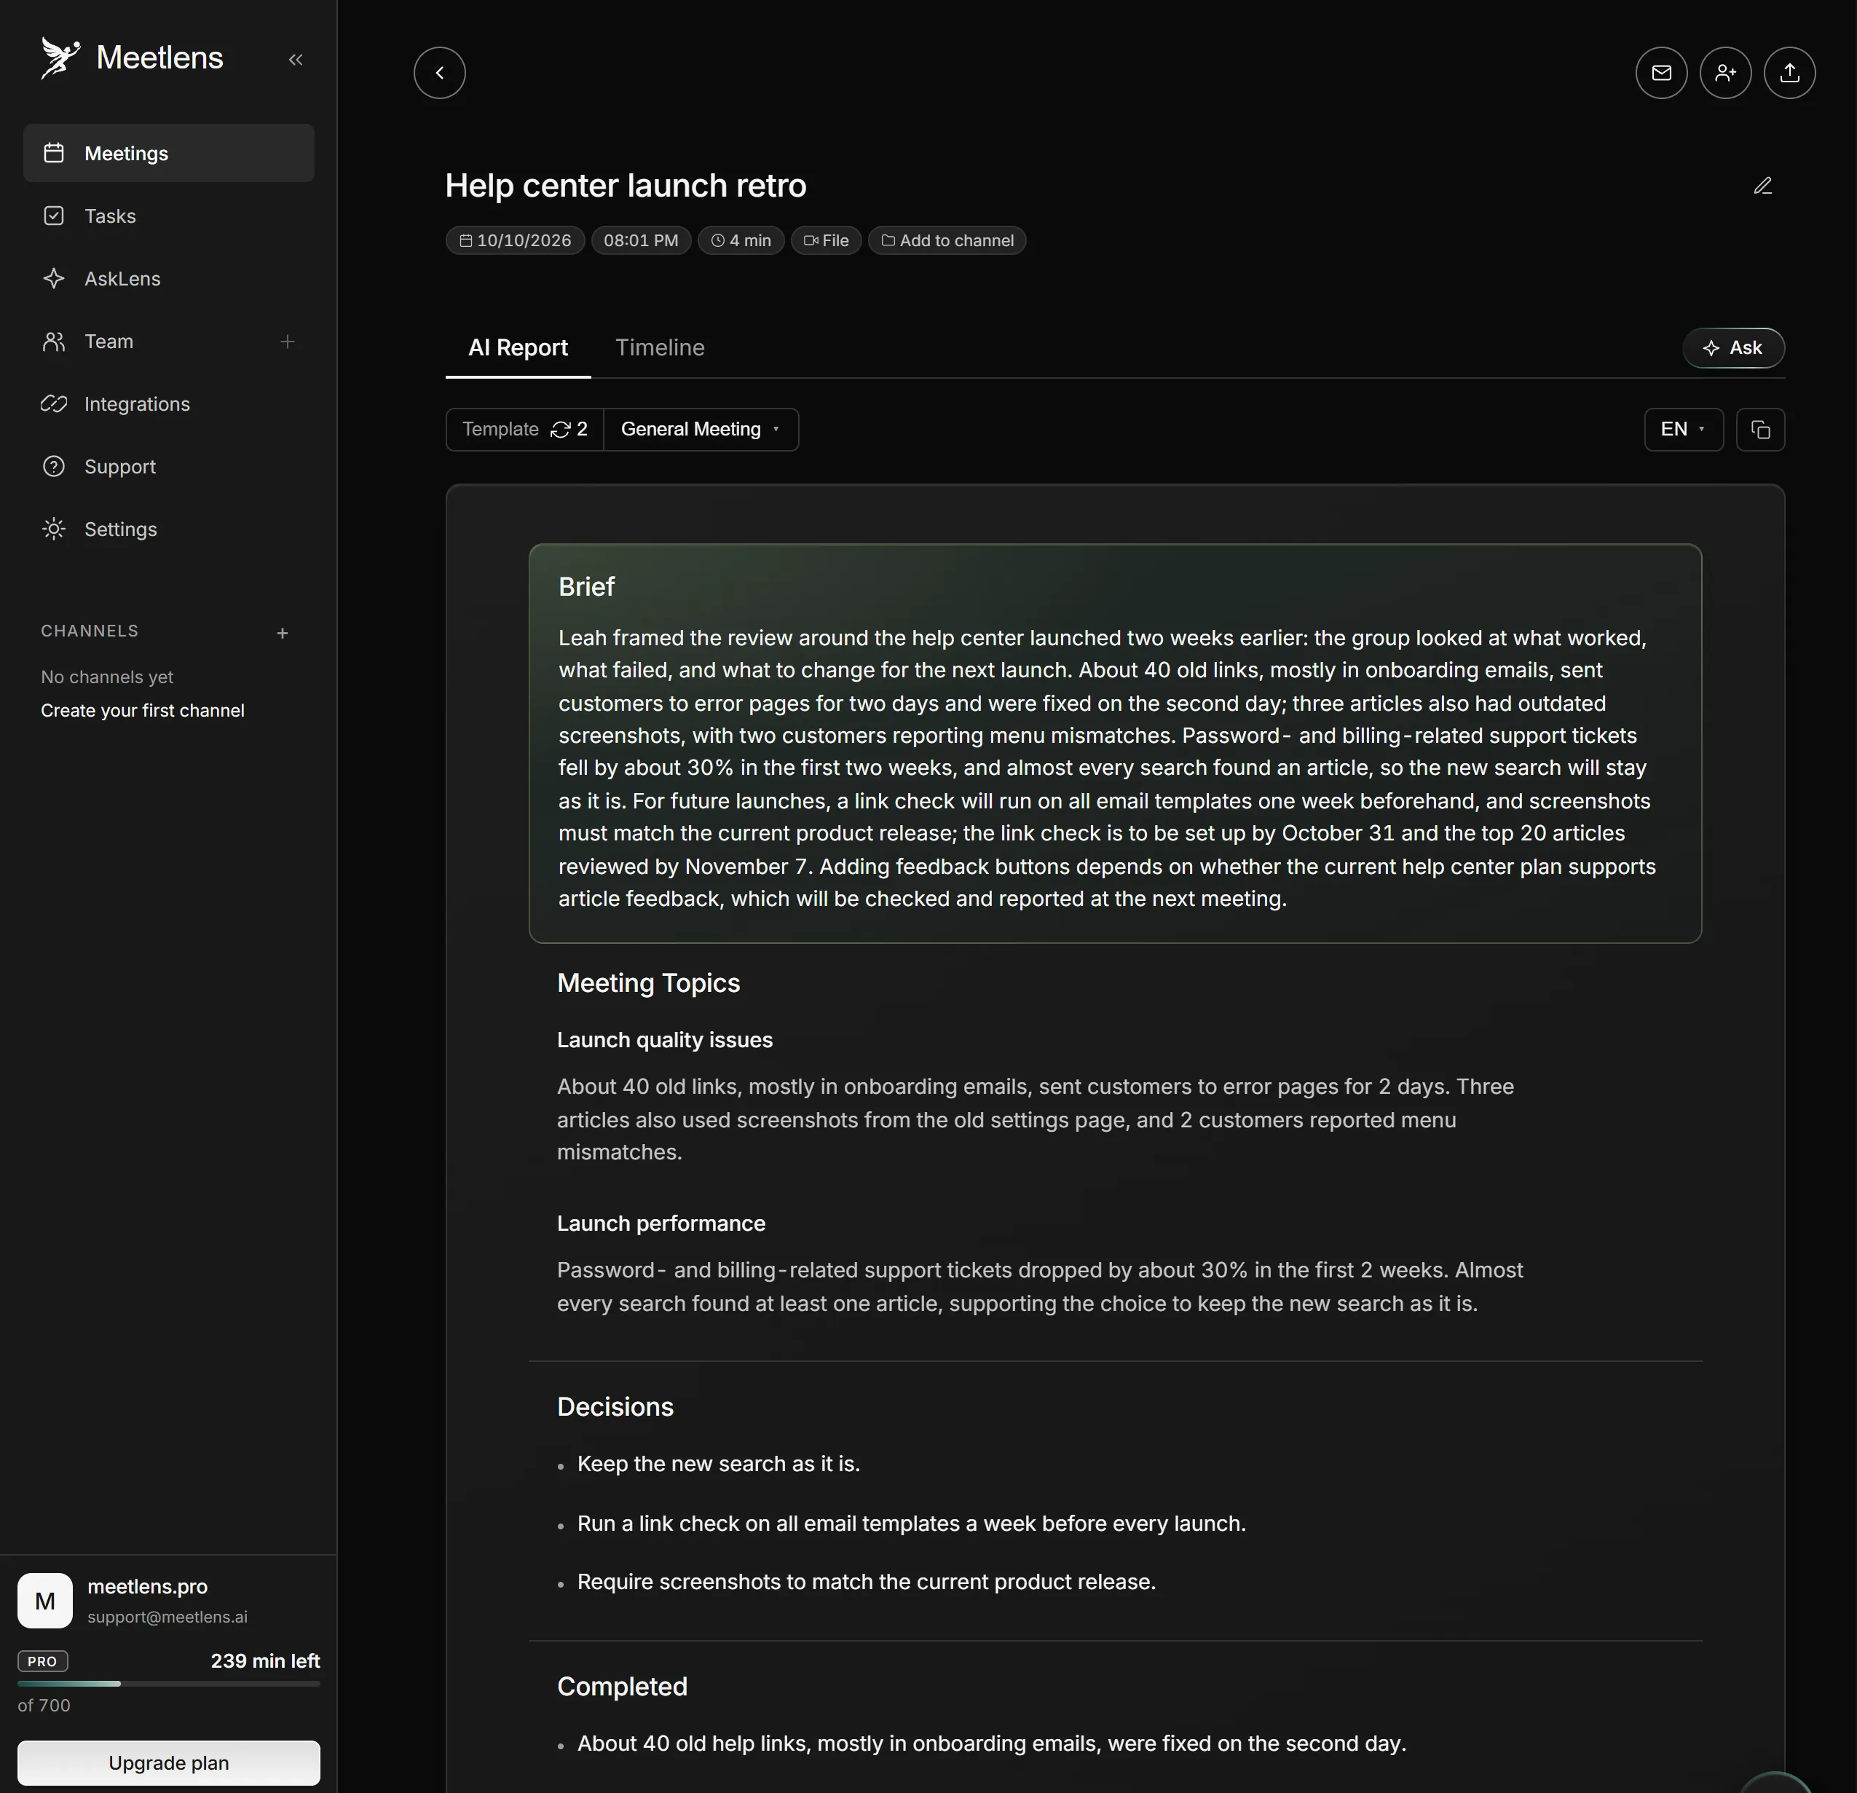Open the General Meeting template dropdown
The width and height of the screenshot is (1857, 1793).
point(701,429)
